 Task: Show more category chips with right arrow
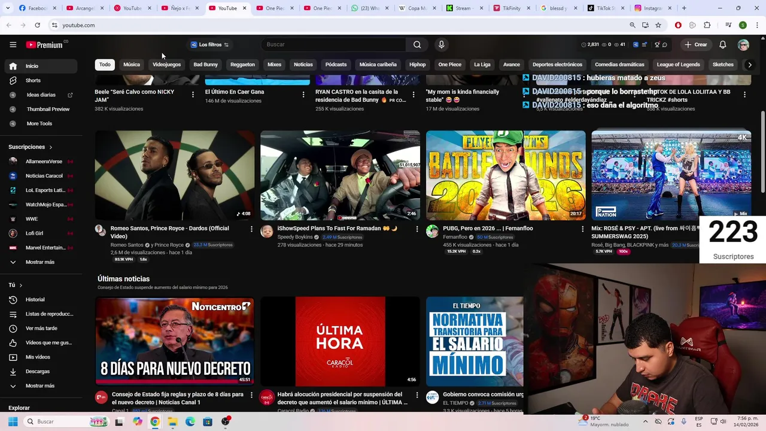pos(749,65)
